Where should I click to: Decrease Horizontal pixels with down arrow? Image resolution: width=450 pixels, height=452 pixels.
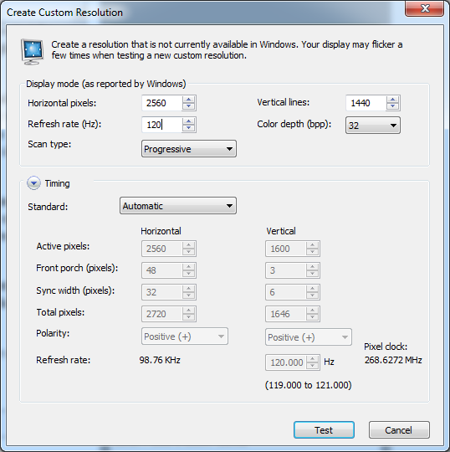click(x=189, y=106)
